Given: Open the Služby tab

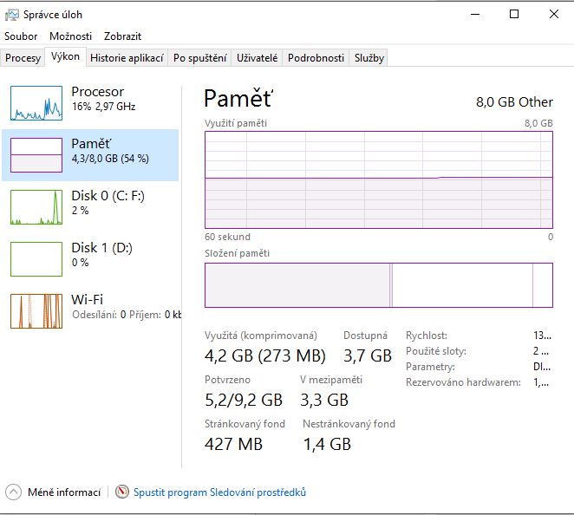Looking at the screenshot, I should 369,58.
